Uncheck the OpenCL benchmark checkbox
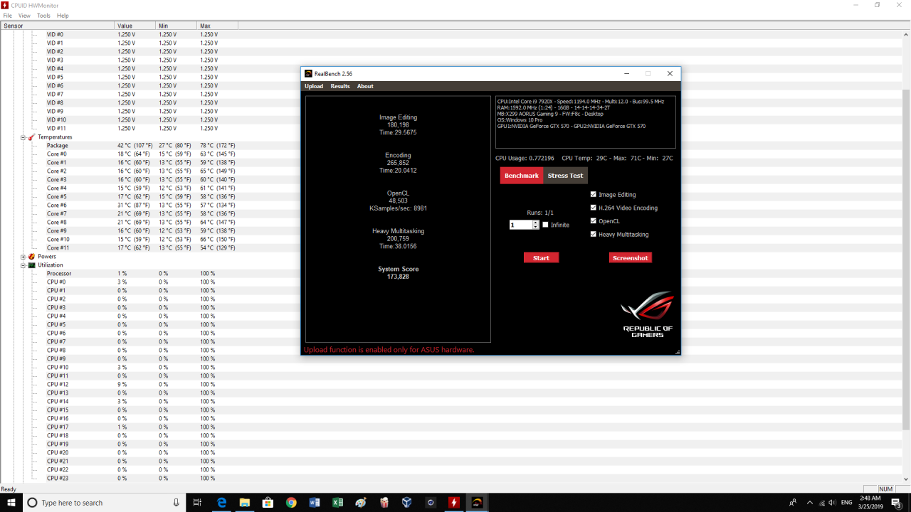Image resolution: width=911 pixels, height=512 pixels. point(594,221)
